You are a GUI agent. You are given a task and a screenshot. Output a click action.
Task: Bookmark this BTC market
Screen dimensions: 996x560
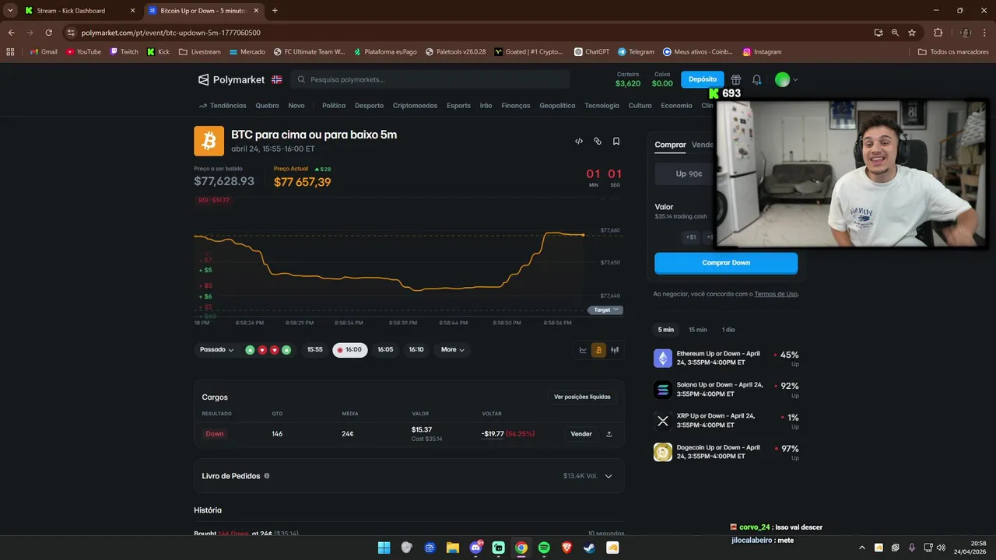tap(616, 142)
